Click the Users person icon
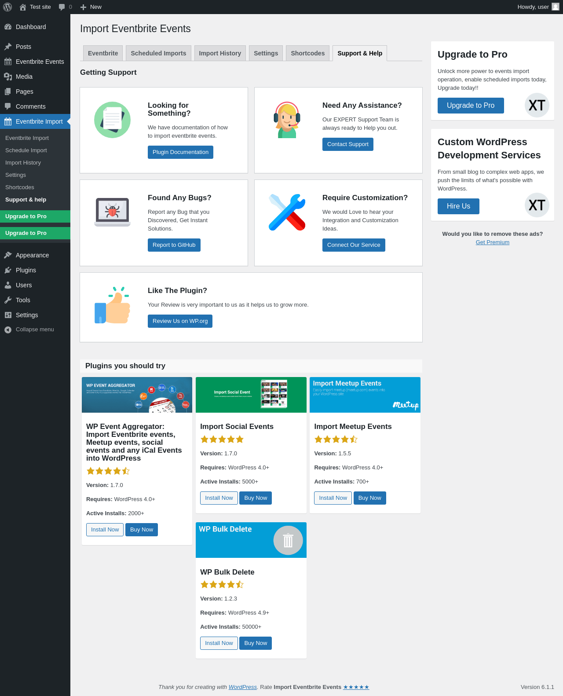The width and height of the screenshot is (563, 696). (8, 285)
